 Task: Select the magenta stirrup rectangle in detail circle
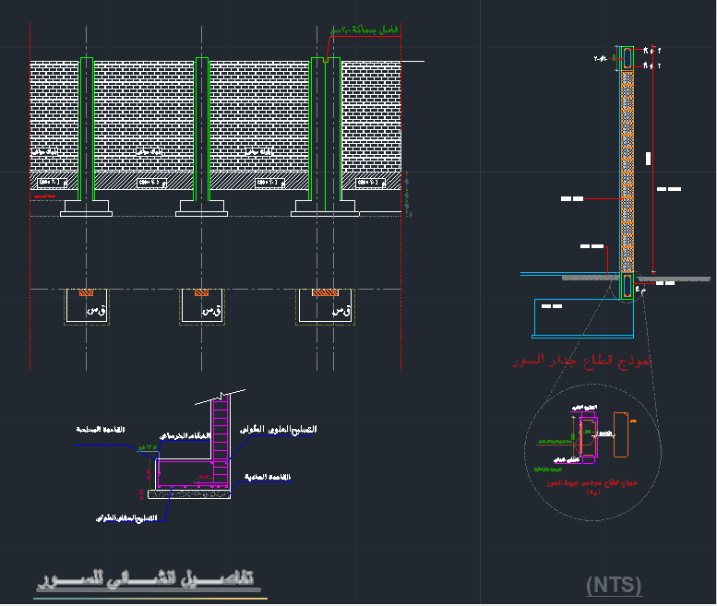pyautogui.click(x=589, y=440)
